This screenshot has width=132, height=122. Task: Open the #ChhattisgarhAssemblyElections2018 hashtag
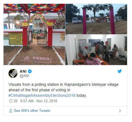pyautogui.click(x=42, y=95)
